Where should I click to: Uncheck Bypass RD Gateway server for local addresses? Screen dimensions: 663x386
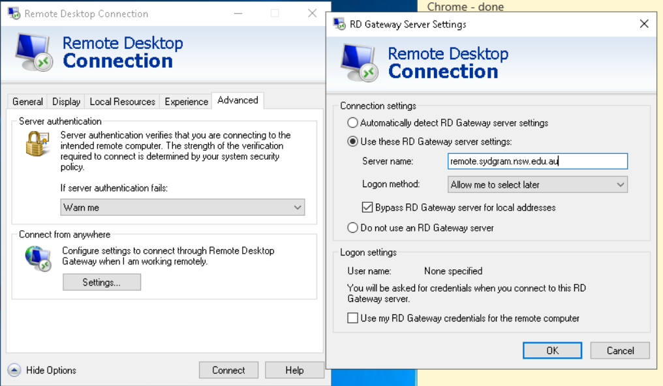367,207
